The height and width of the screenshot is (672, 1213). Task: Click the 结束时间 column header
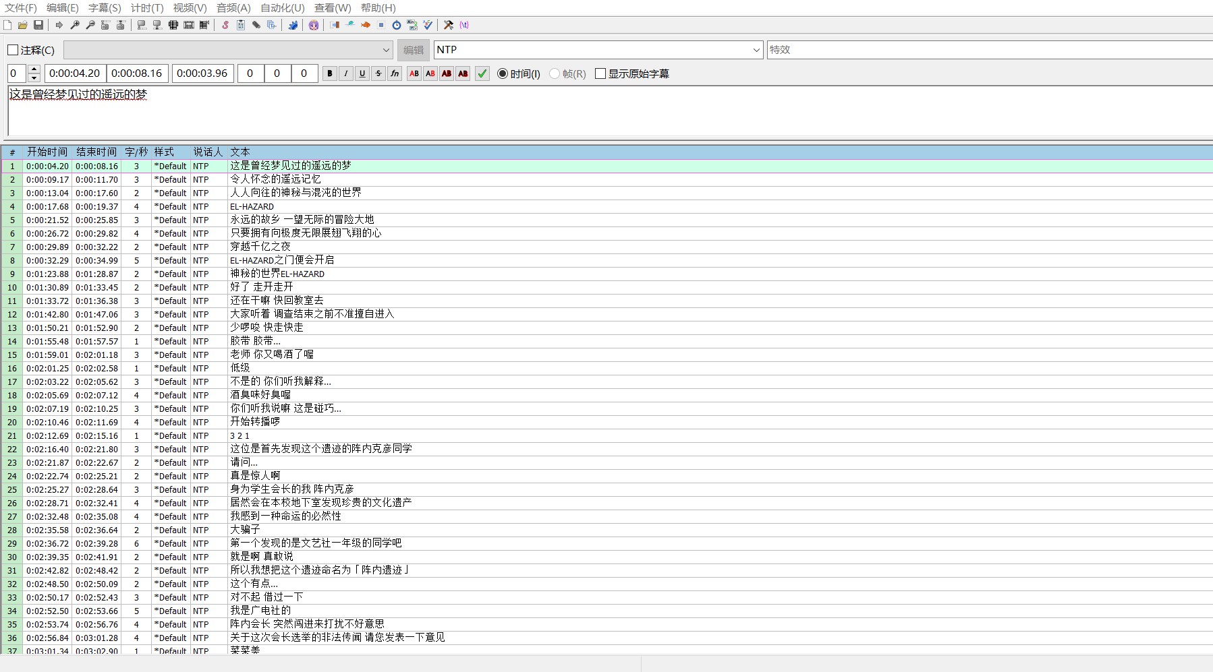96,152
